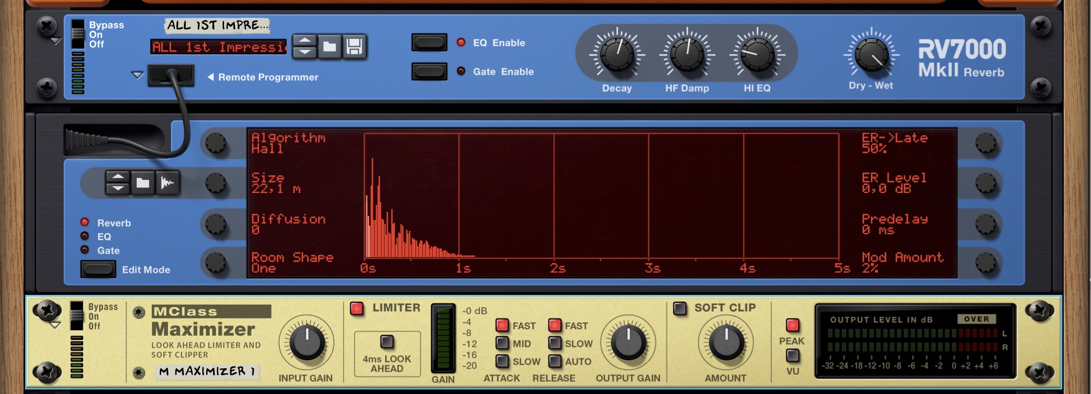Screen dimensions: 1091x394
Task: Turn the ER->Late soft knob
Action: click(986, 143)
